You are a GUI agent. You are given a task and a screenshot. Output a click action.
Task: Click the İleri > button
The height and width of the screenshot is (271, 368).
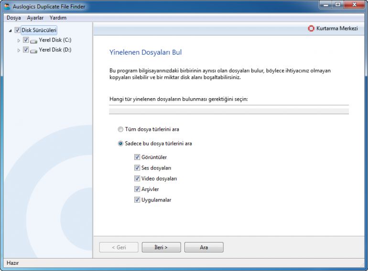point(161,247)
